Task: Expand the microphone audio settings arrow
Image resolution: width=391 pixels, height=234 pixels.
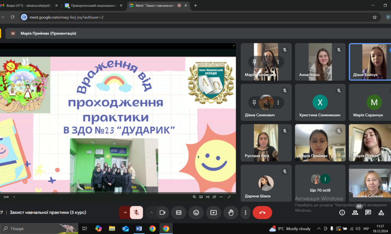Action: click(x=125, y=213)
